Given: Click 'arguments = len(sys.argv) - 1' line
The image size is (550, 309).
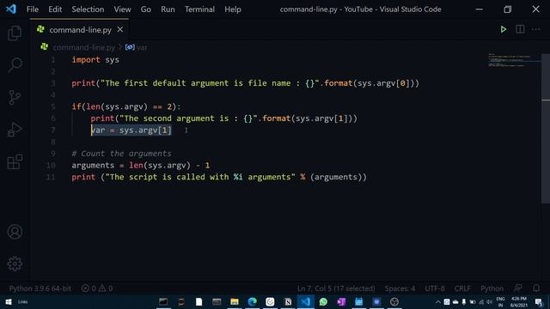Looking at the screenshot, I should point(141,166).
